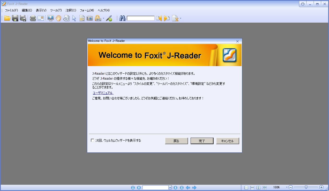Viewport: 329px width, 191px height.
Task: Click the zoom out minus button
Action: pos(291,187)
